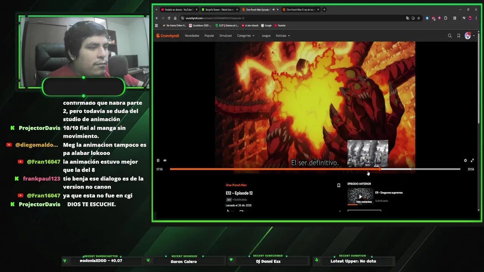Open the browser extensions puzzle icon

coord(446,18)
